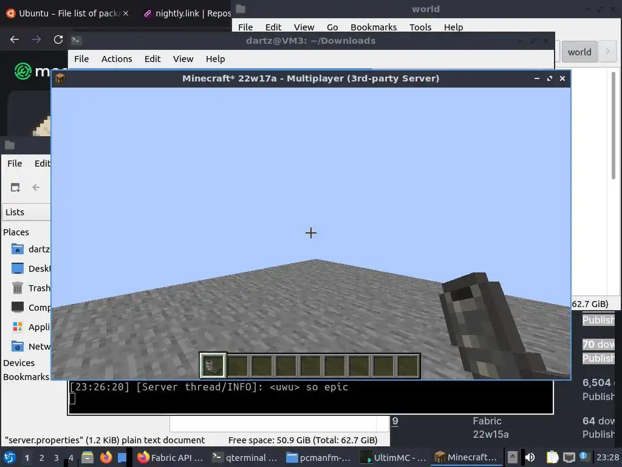Open Actions menu in qterminal
Screen dimensions: 622x467
point(117,59)
